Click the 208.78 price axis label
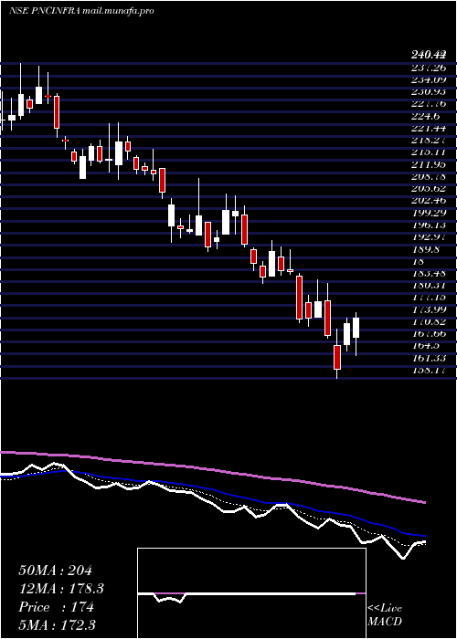The width and height of the screenshot is (457, 639). point(429,177)
